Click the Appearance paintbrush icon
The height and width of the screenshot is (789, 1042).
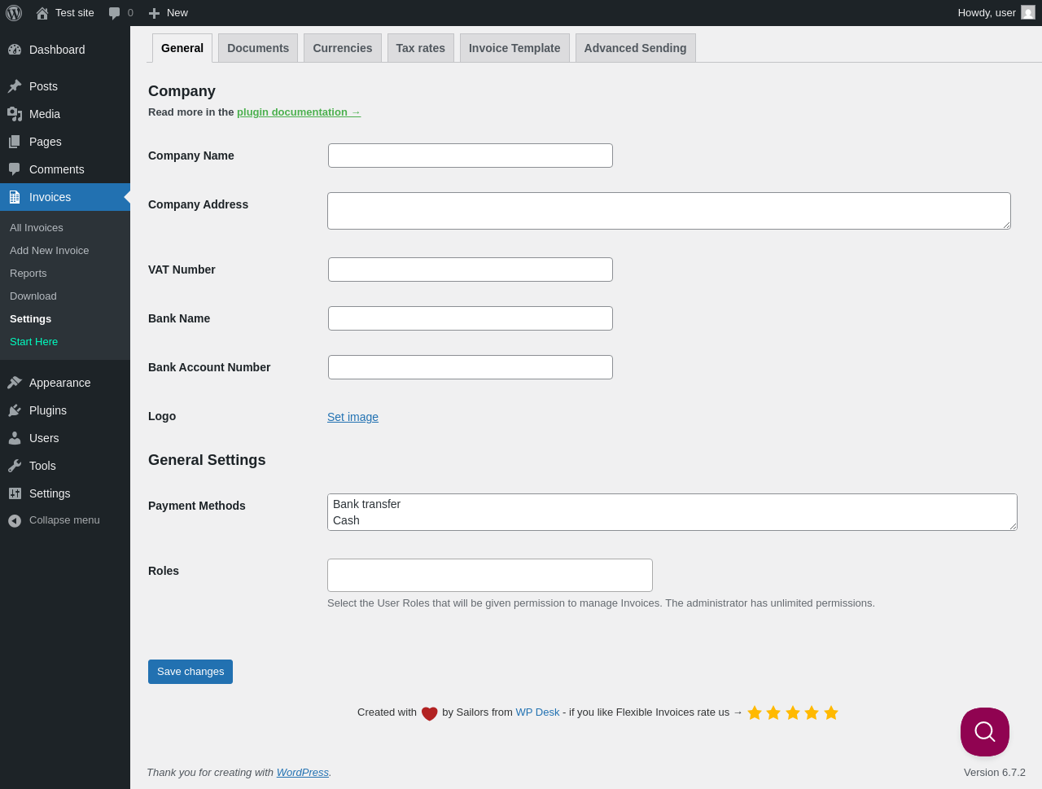15,383
